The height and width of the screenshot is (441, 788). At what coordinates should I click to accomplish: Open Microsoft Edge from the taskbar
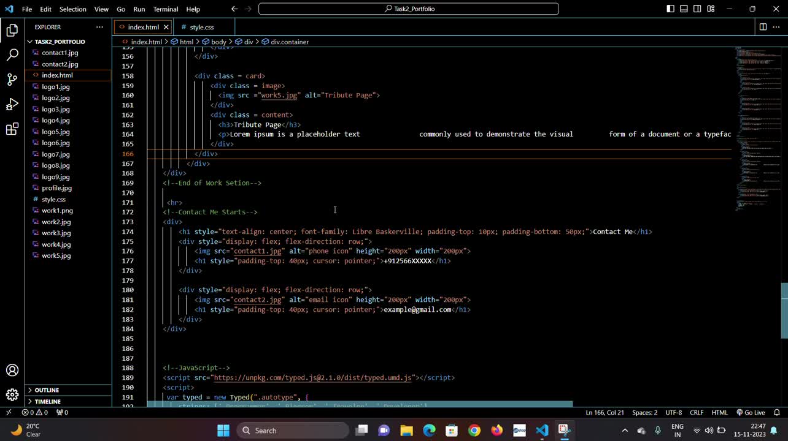point(429,430)
